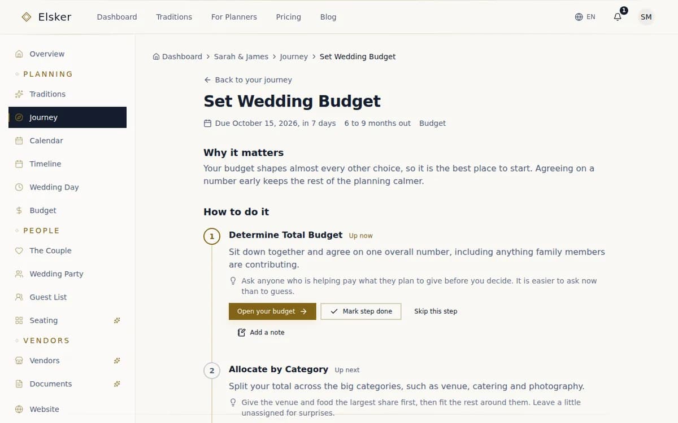Open For Planners in the top navigation
678x423 pixels.
[234, 17]
